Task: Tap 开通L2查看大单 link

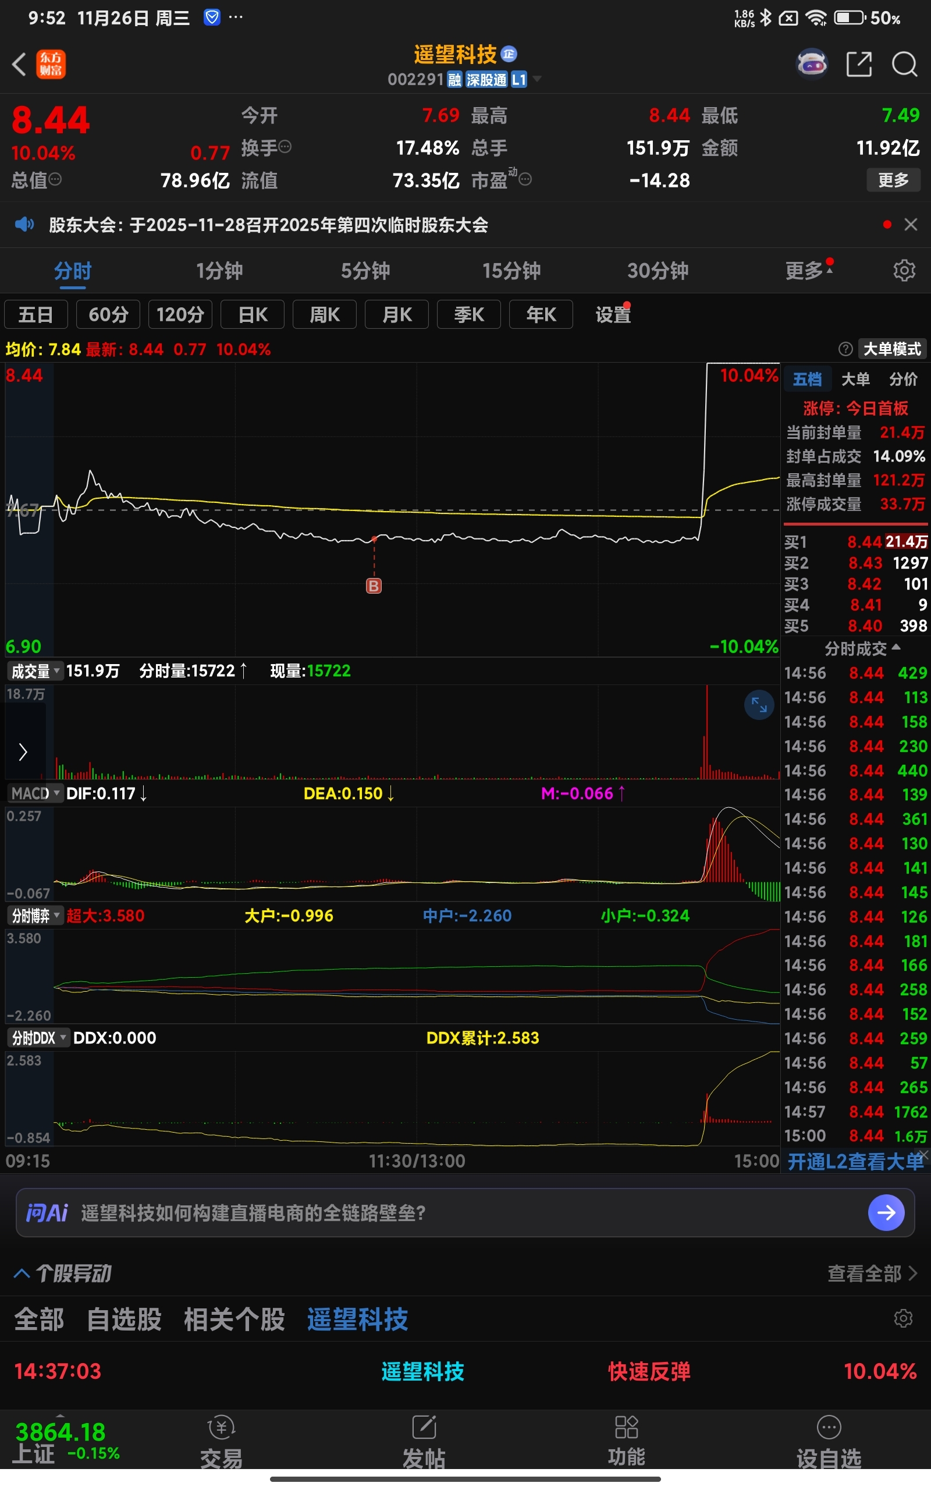Action: click(x=855, y=1162)
